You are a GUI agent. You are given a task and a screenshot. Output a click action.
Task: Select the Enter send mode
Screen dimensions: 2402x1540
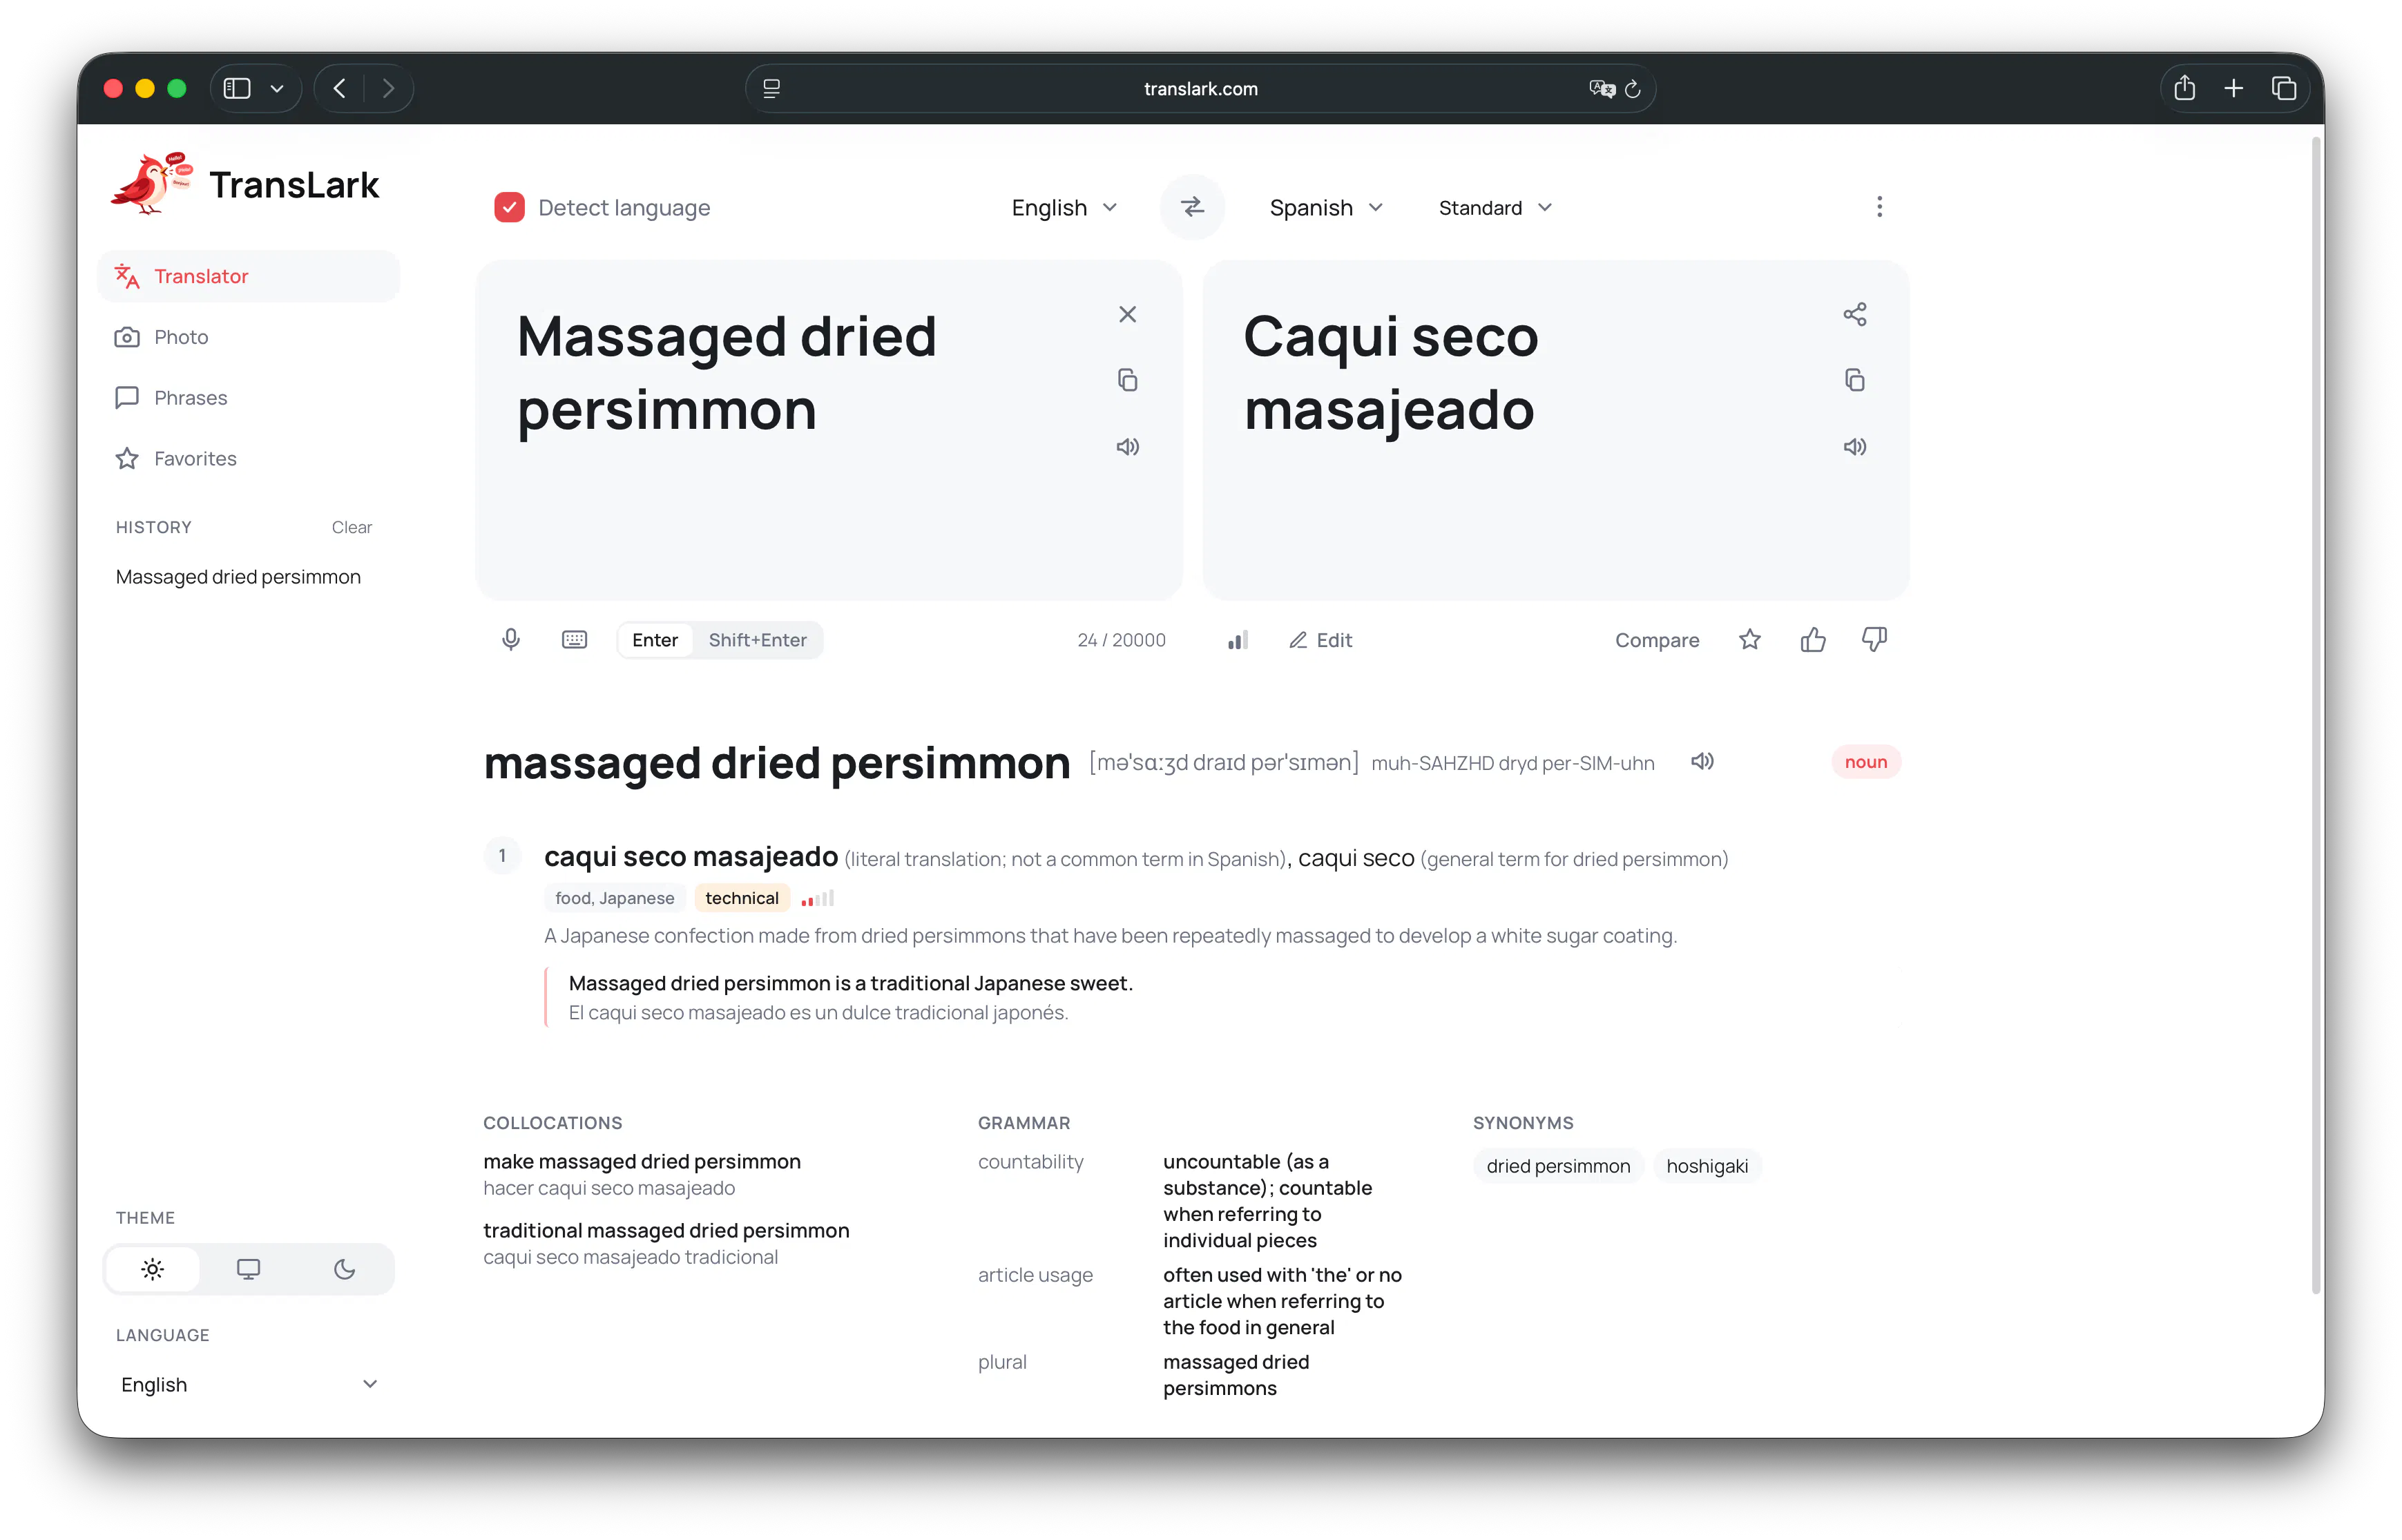tap(654, 640)
